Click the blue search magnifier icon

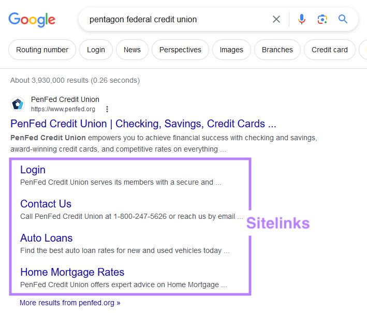coord(343,20)
